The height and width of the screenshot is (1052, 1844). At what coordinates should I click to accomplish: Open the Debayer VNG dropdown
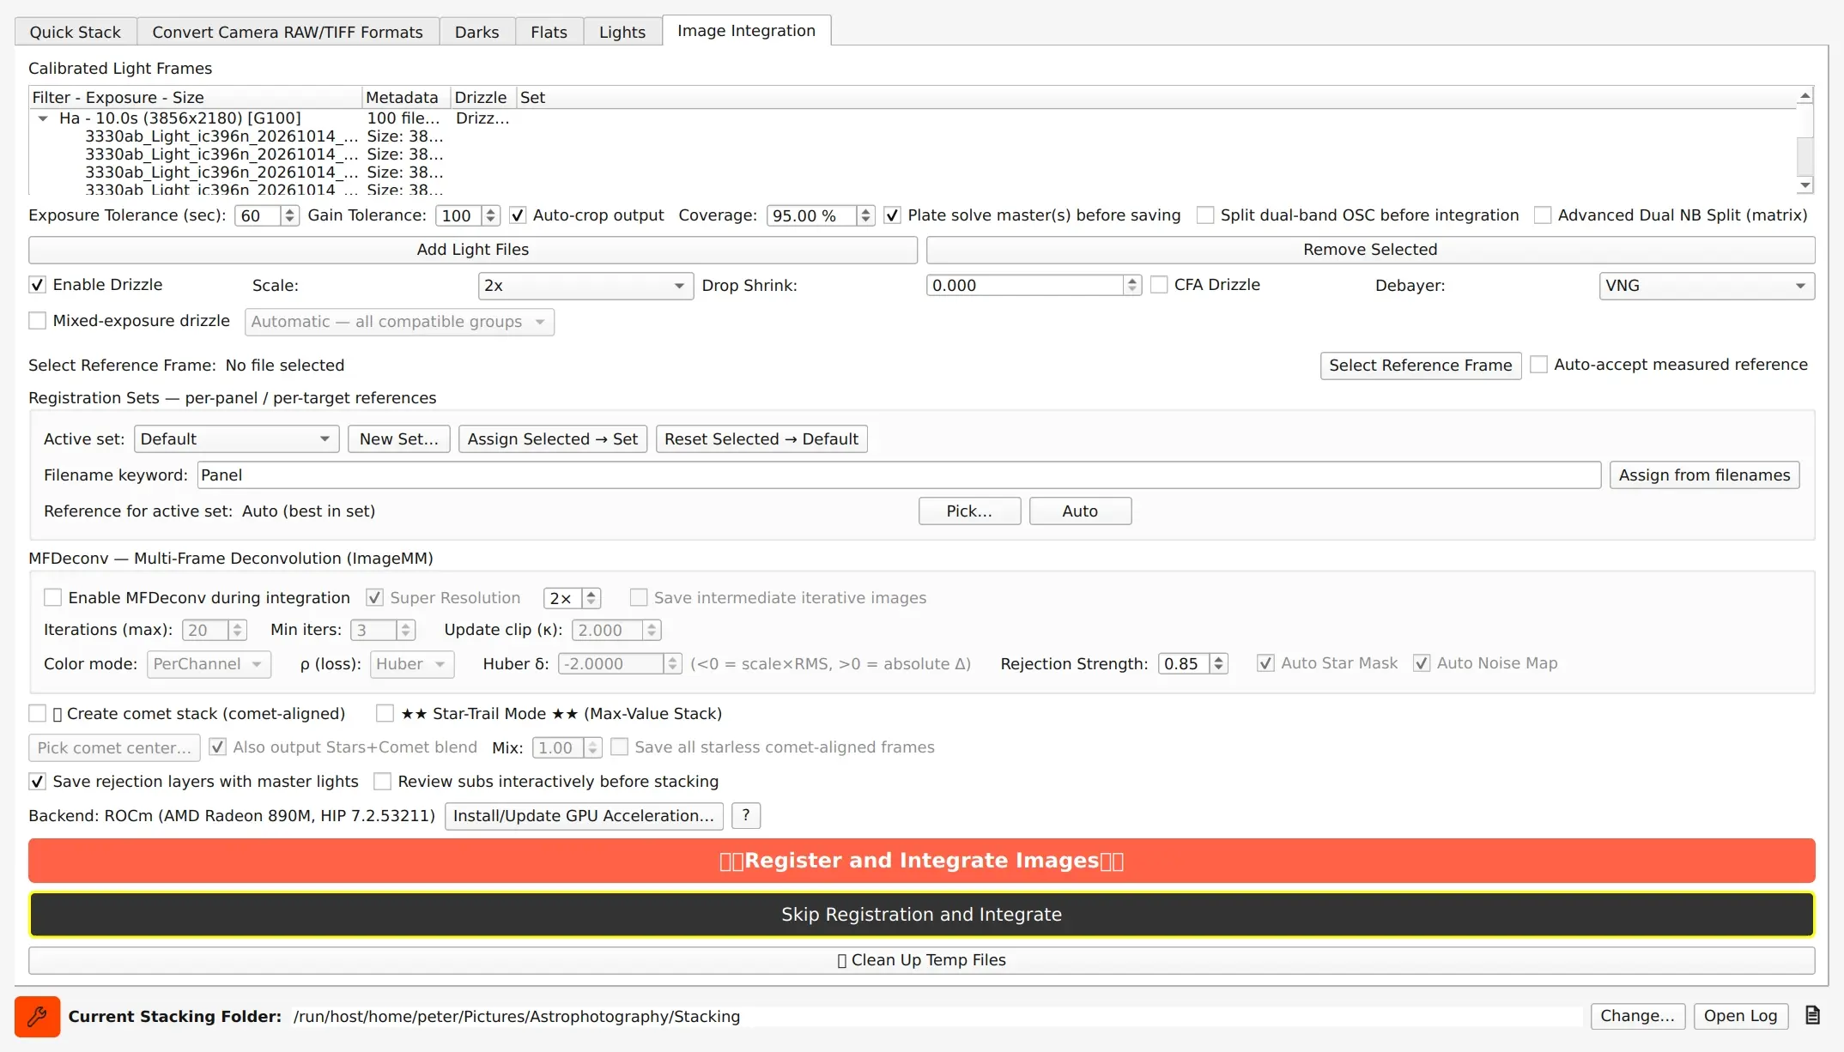pos(1707,286)
